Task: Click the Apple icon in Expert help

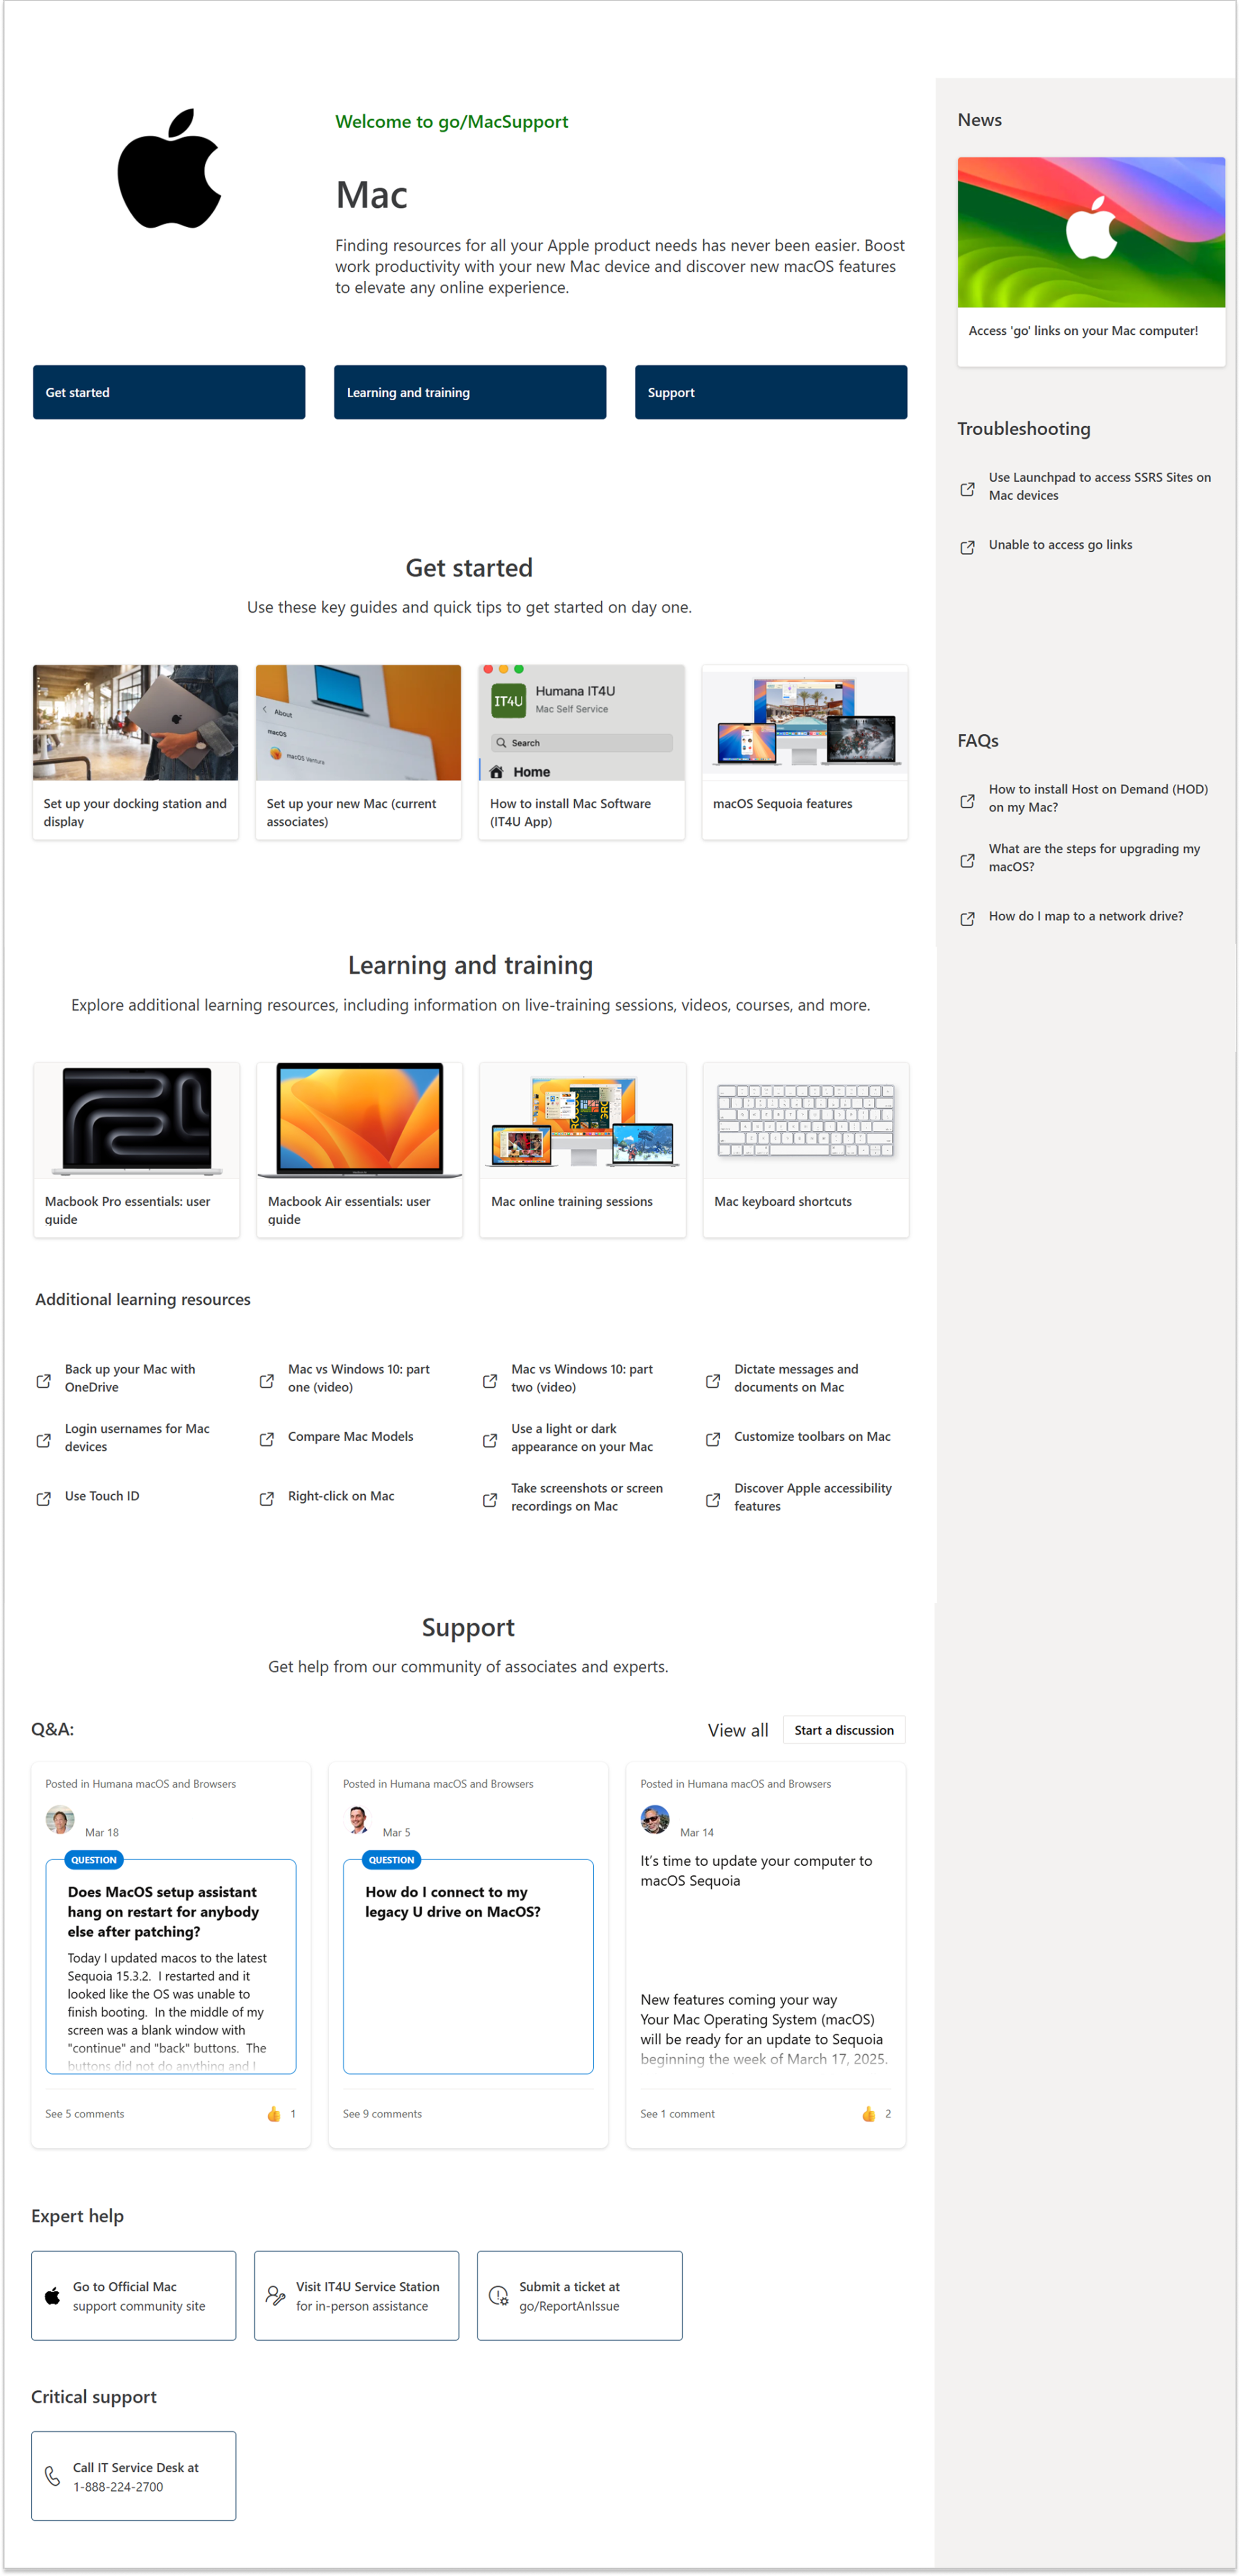Action: [53, 2296]
